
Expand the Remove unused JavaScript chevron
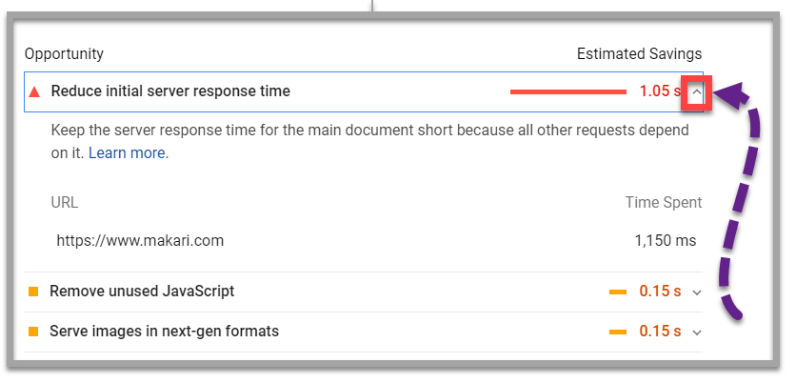point(696,292)
